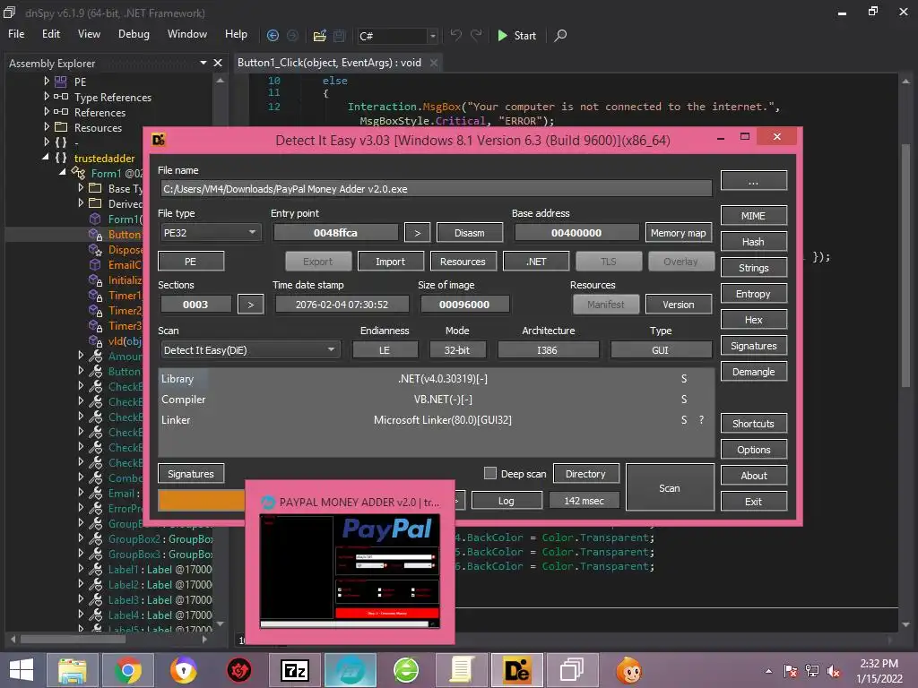Viewport: 918px width, 688px height.
Task: Show hidden tray icons arrow
Action: coord(768,671)
